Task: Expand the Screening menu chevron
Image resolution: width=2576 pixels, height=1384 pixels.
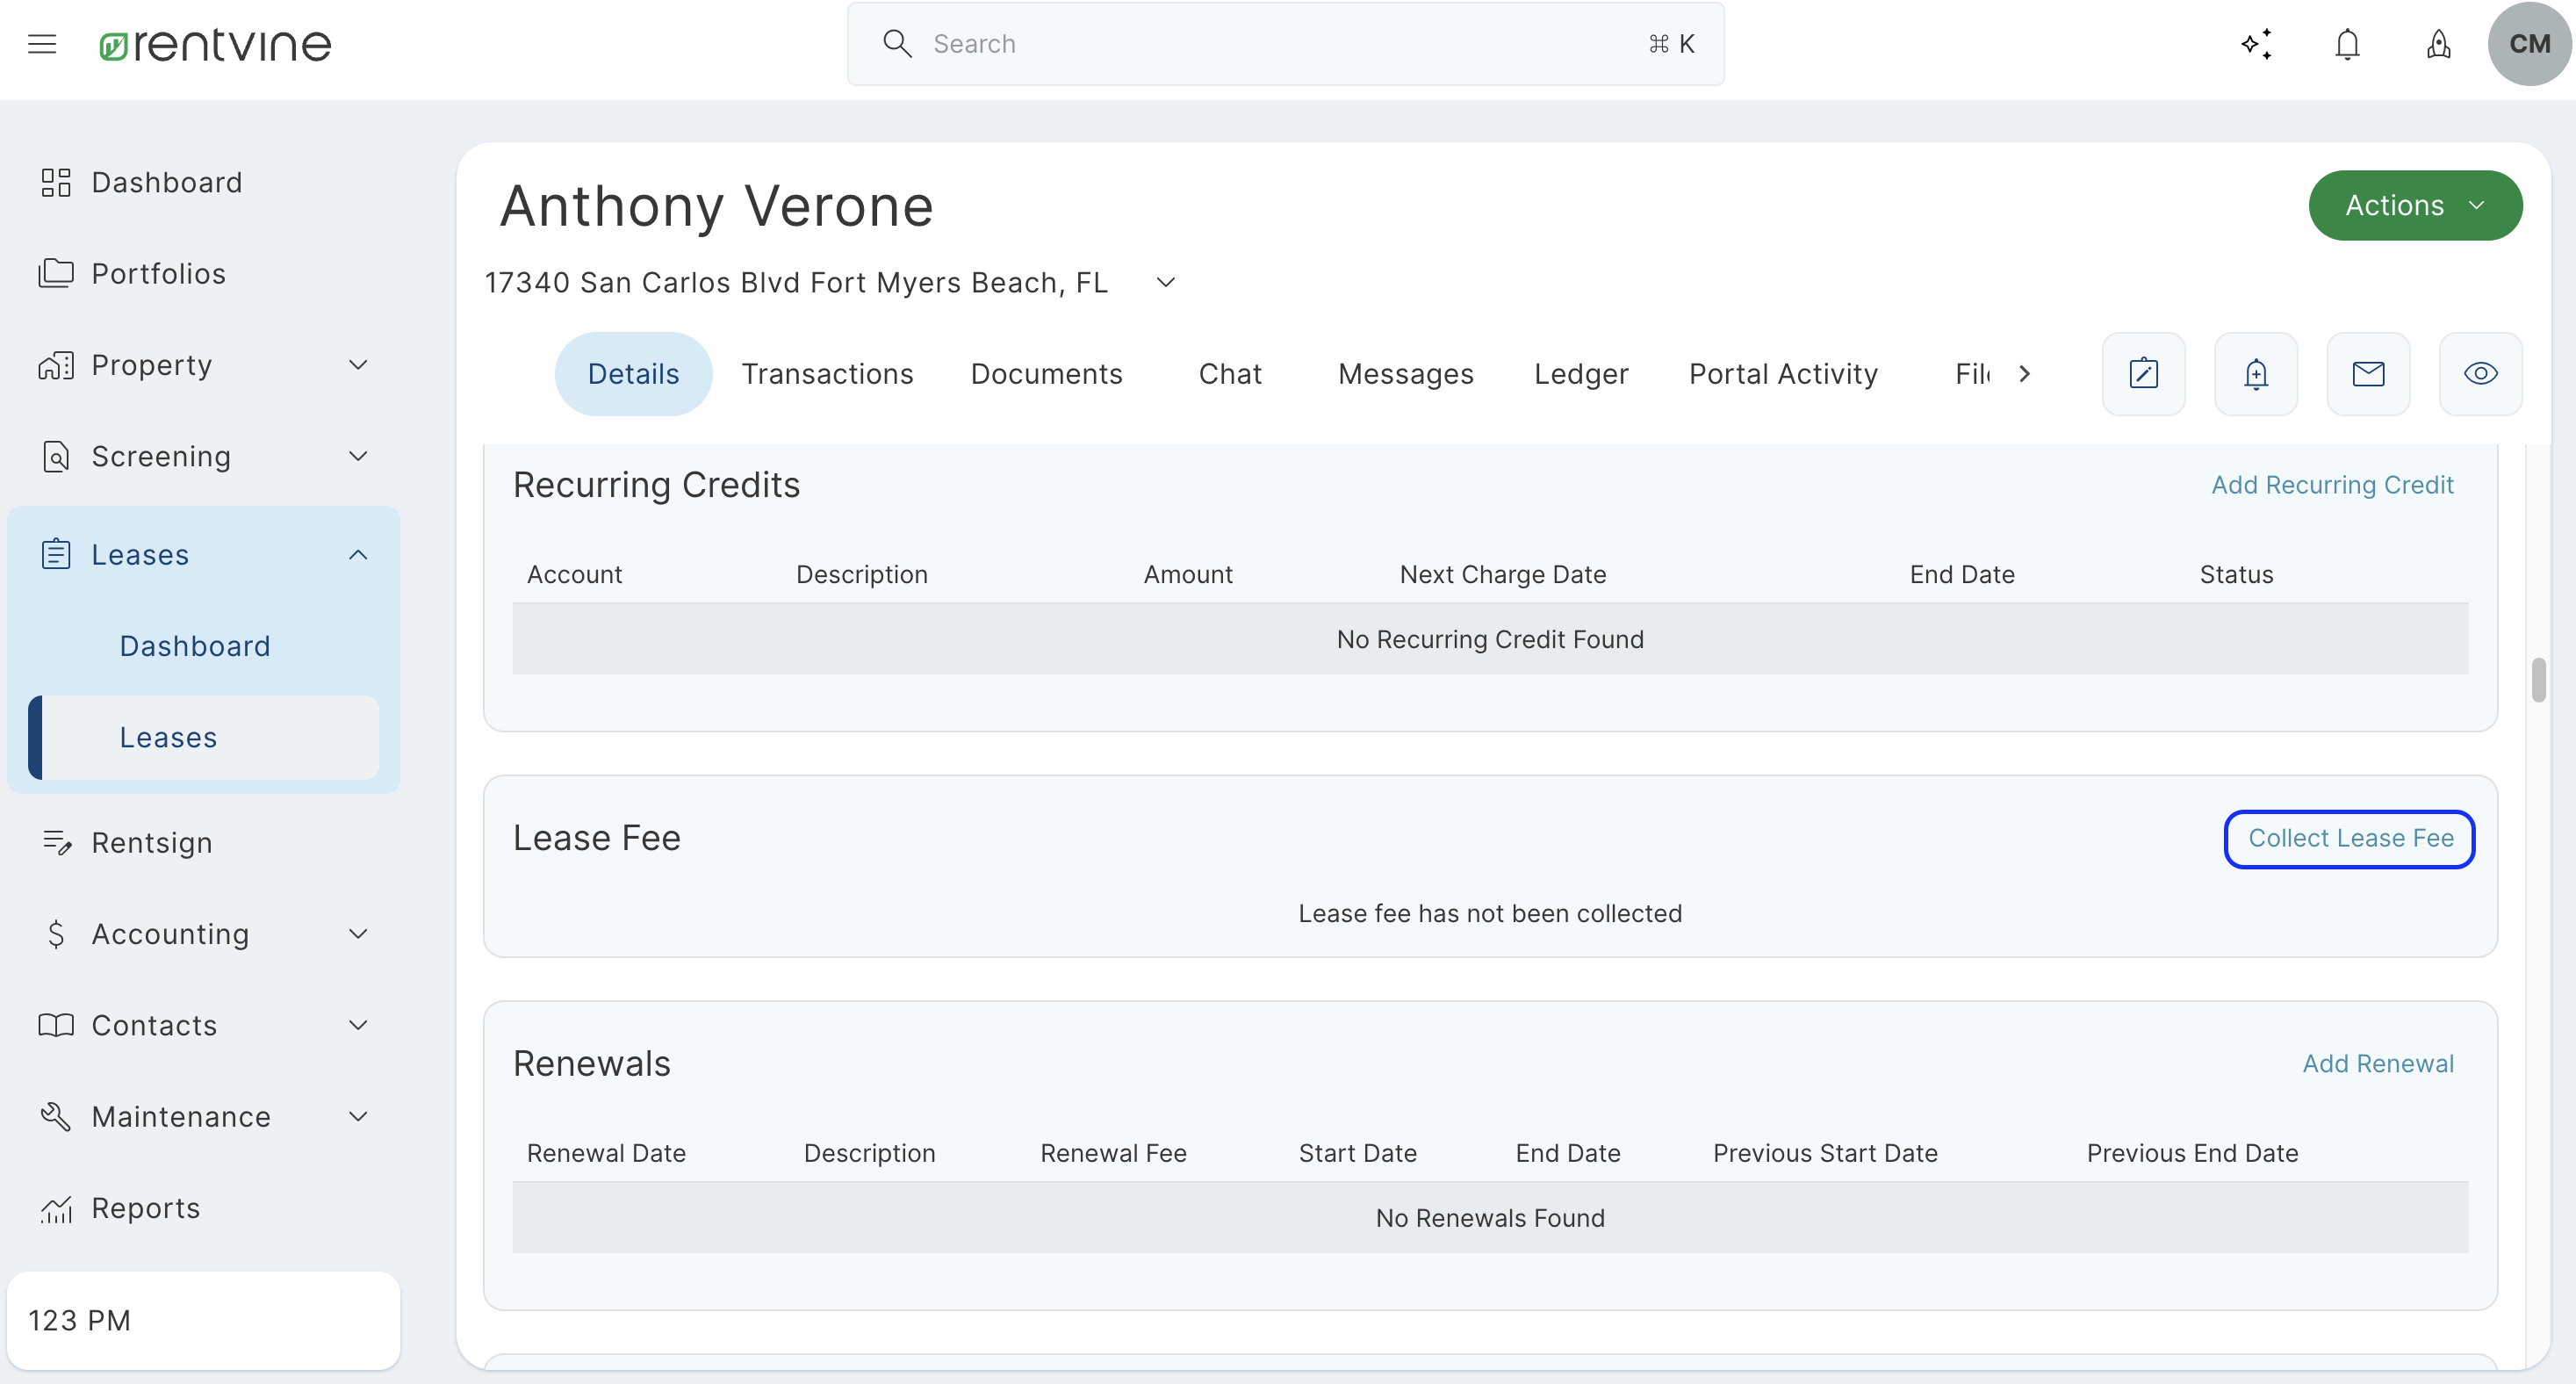Action: pos(358,456)
